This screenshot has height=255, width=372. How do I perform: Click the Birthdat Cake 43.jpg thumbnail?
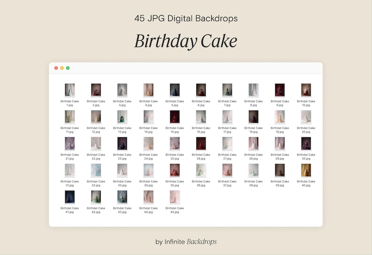pos(122,197)
